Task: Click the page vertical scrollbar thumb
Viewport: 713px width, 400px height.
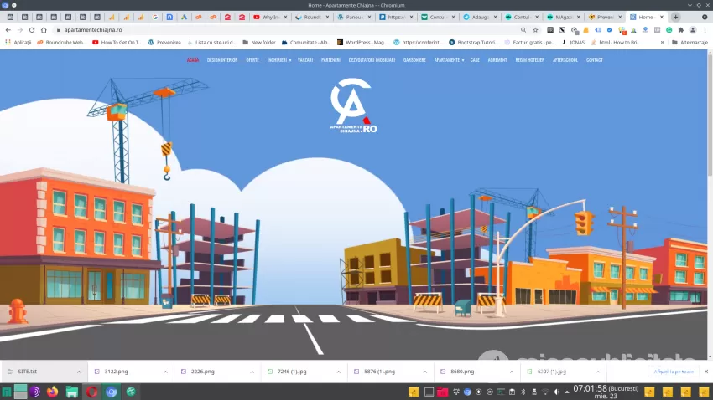Action: [x=710, y=115]
